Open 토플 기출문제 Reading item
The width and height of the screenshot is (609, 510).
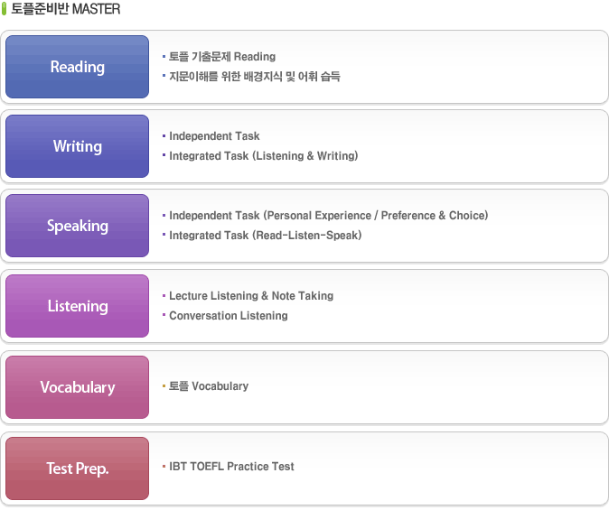point(221,57)
